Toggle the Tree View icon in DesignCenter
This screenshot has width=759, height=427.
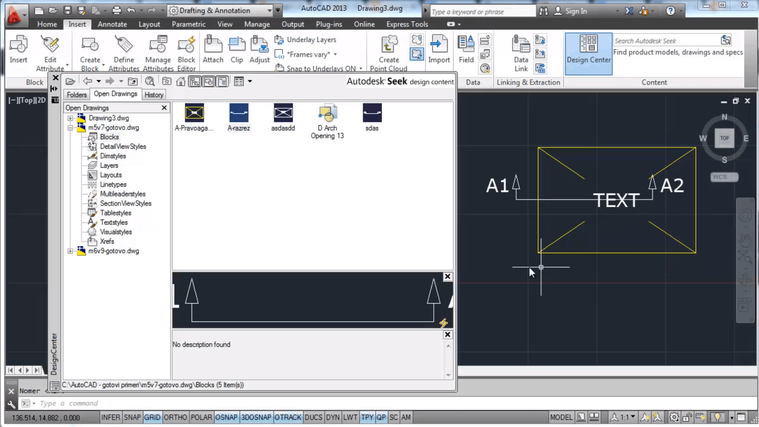pyautogui.click(x=195, y=81)
